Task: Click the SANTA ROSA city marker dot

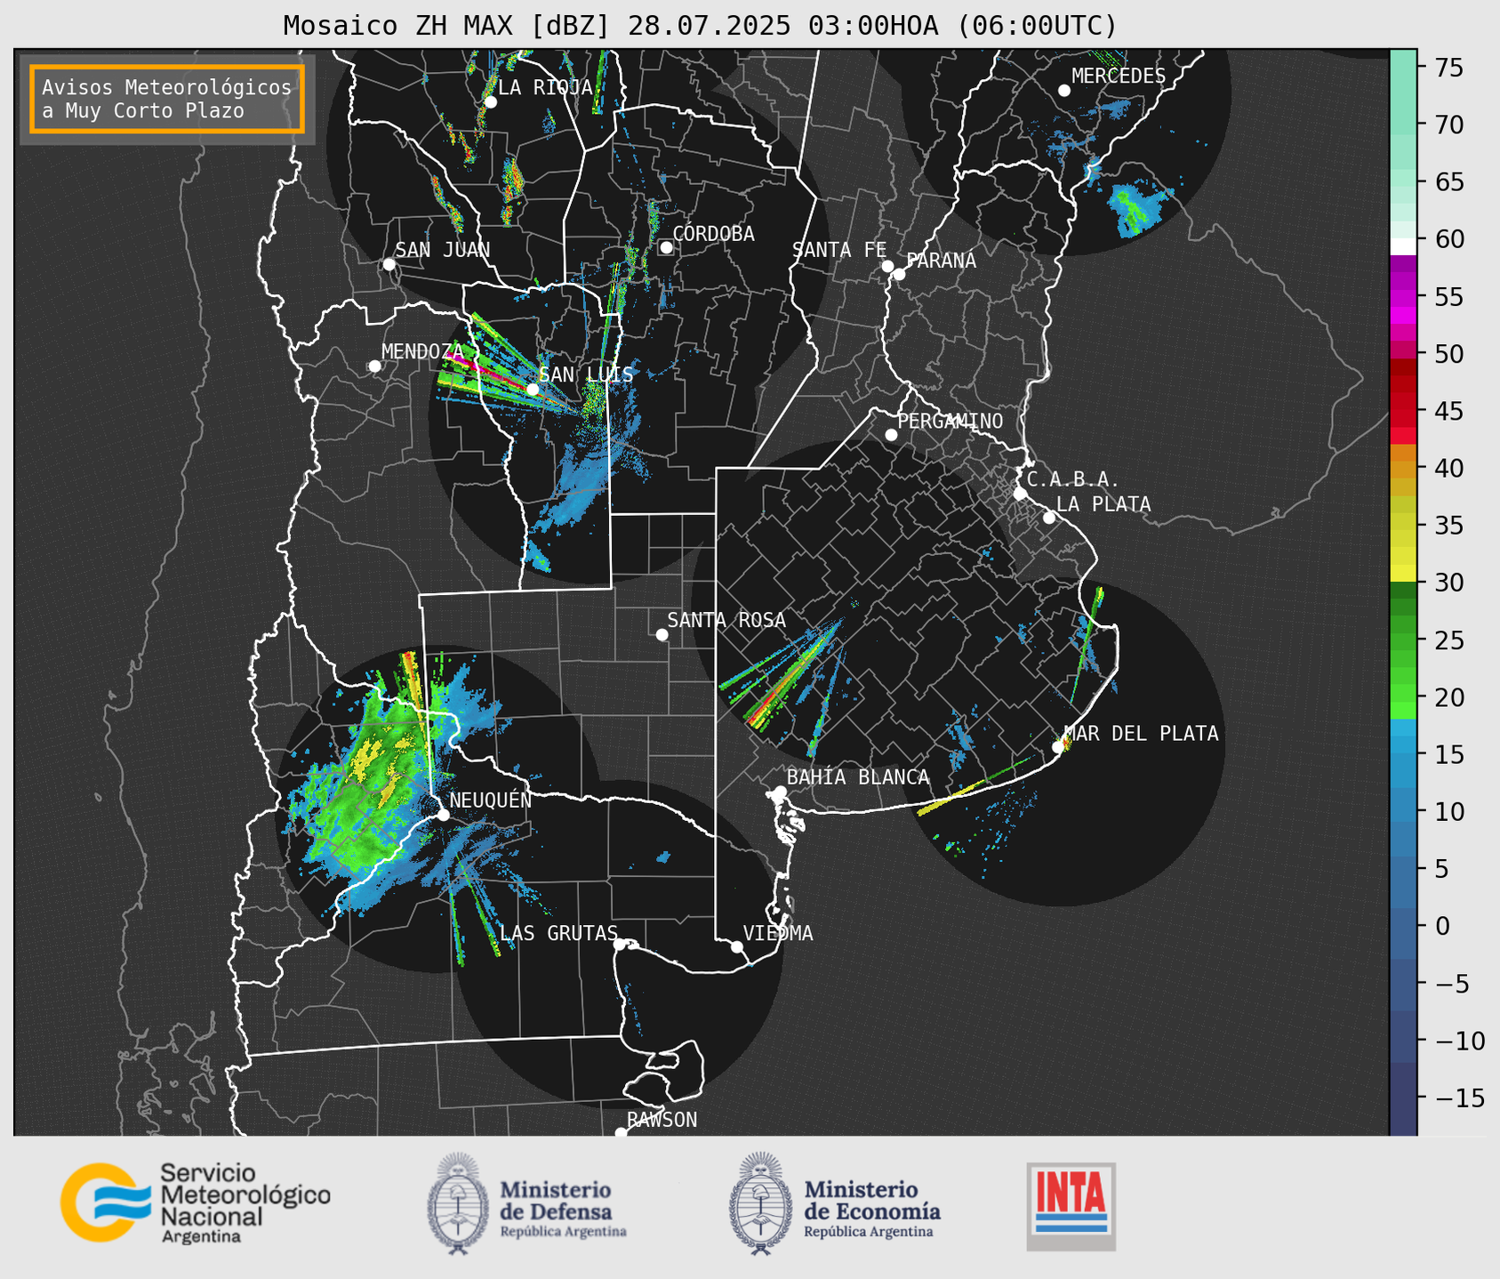Action: tap(662, 634)
